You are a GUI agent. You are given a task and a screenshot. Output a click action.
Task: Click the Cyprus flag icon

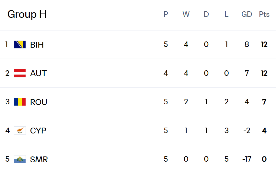pos(20,131)
